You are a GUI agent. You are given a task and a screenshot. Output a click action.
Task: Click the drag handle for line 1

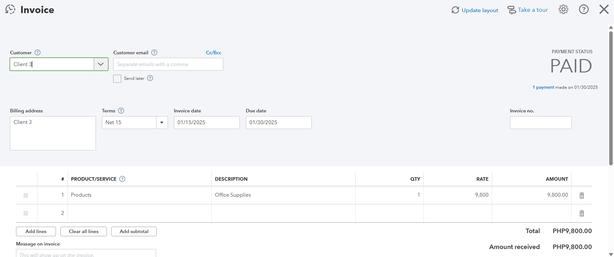click(26, 195)
